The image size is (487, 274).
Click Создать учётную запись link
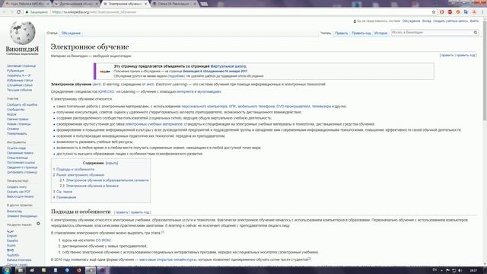(x=450, y=21)
